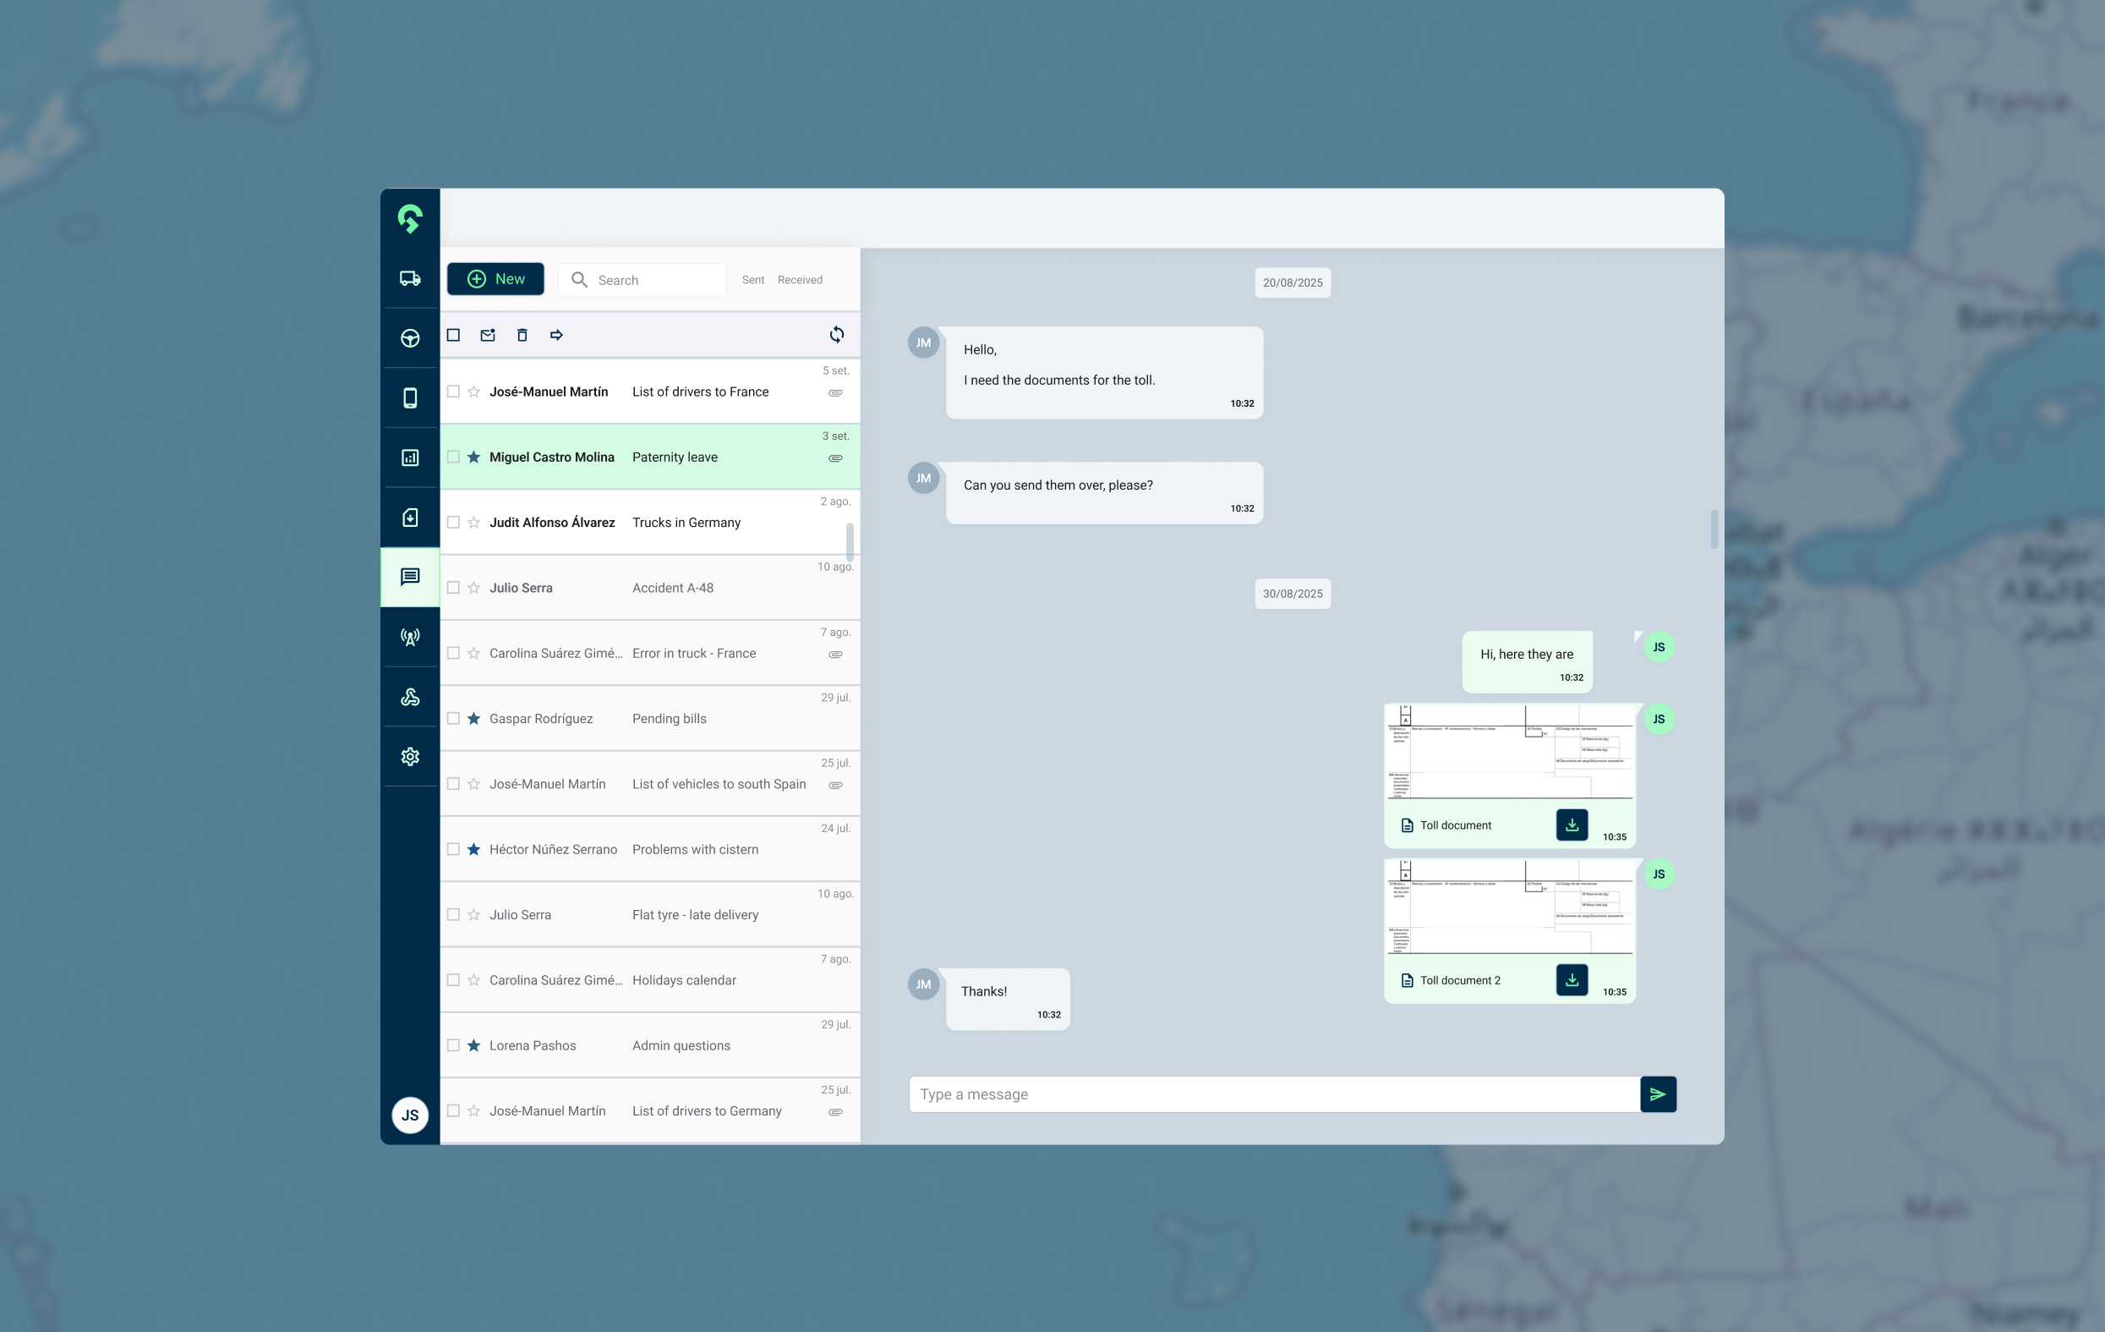Open the integrations hub icon
Screen dimensions: 2105x1332
(x=409, y=697)
